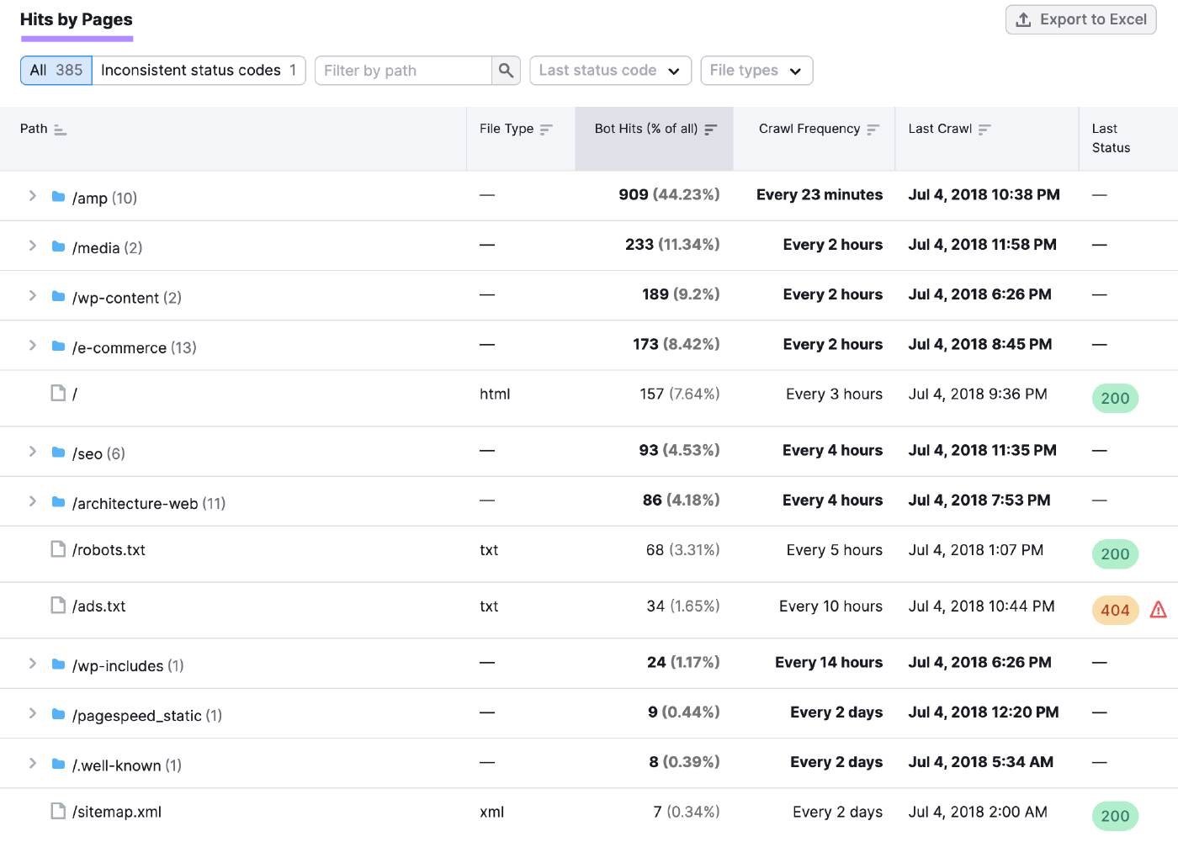
Task: Select the All 385 tab
Action: [x=56, y=71]
